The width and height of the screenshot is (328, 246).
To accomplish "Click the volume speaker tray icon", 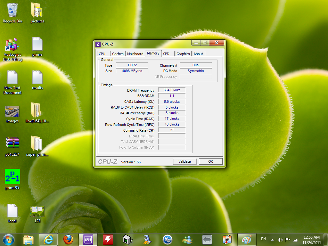I will click(x=280, y=240).
